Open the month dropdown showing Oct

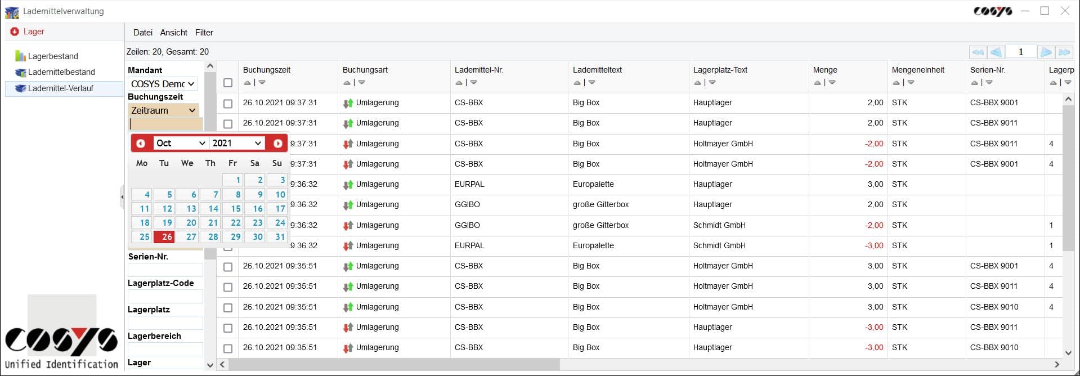click(180, 144)
